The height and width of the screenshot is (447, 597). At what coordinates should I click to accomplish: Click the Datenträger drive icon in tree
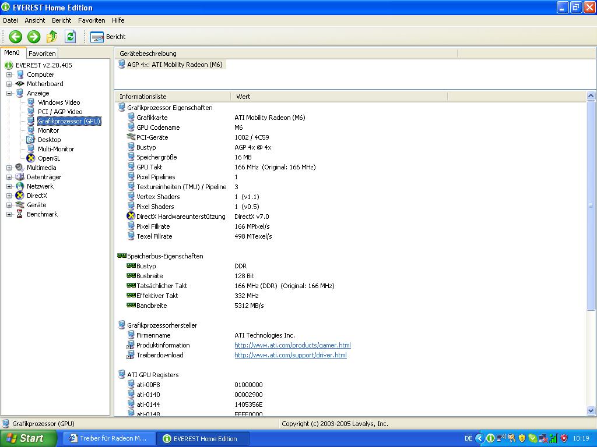(20, 177)
